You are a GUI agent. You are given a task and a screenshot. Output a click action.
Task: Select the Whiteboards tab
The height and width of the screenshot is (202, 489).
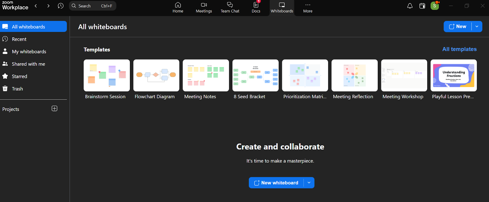point(282,8)
